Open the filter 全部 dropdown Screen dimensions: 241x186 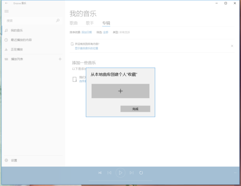pos(106,32)
